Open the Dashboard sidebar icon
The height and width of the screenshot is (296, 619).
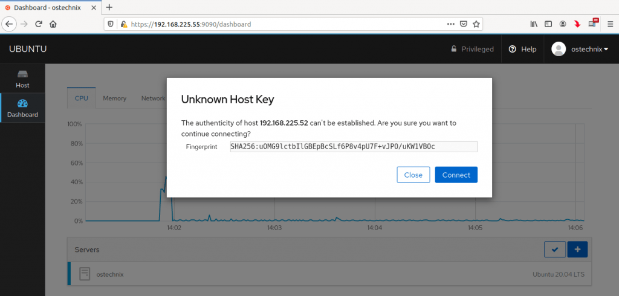pos(22,108)
